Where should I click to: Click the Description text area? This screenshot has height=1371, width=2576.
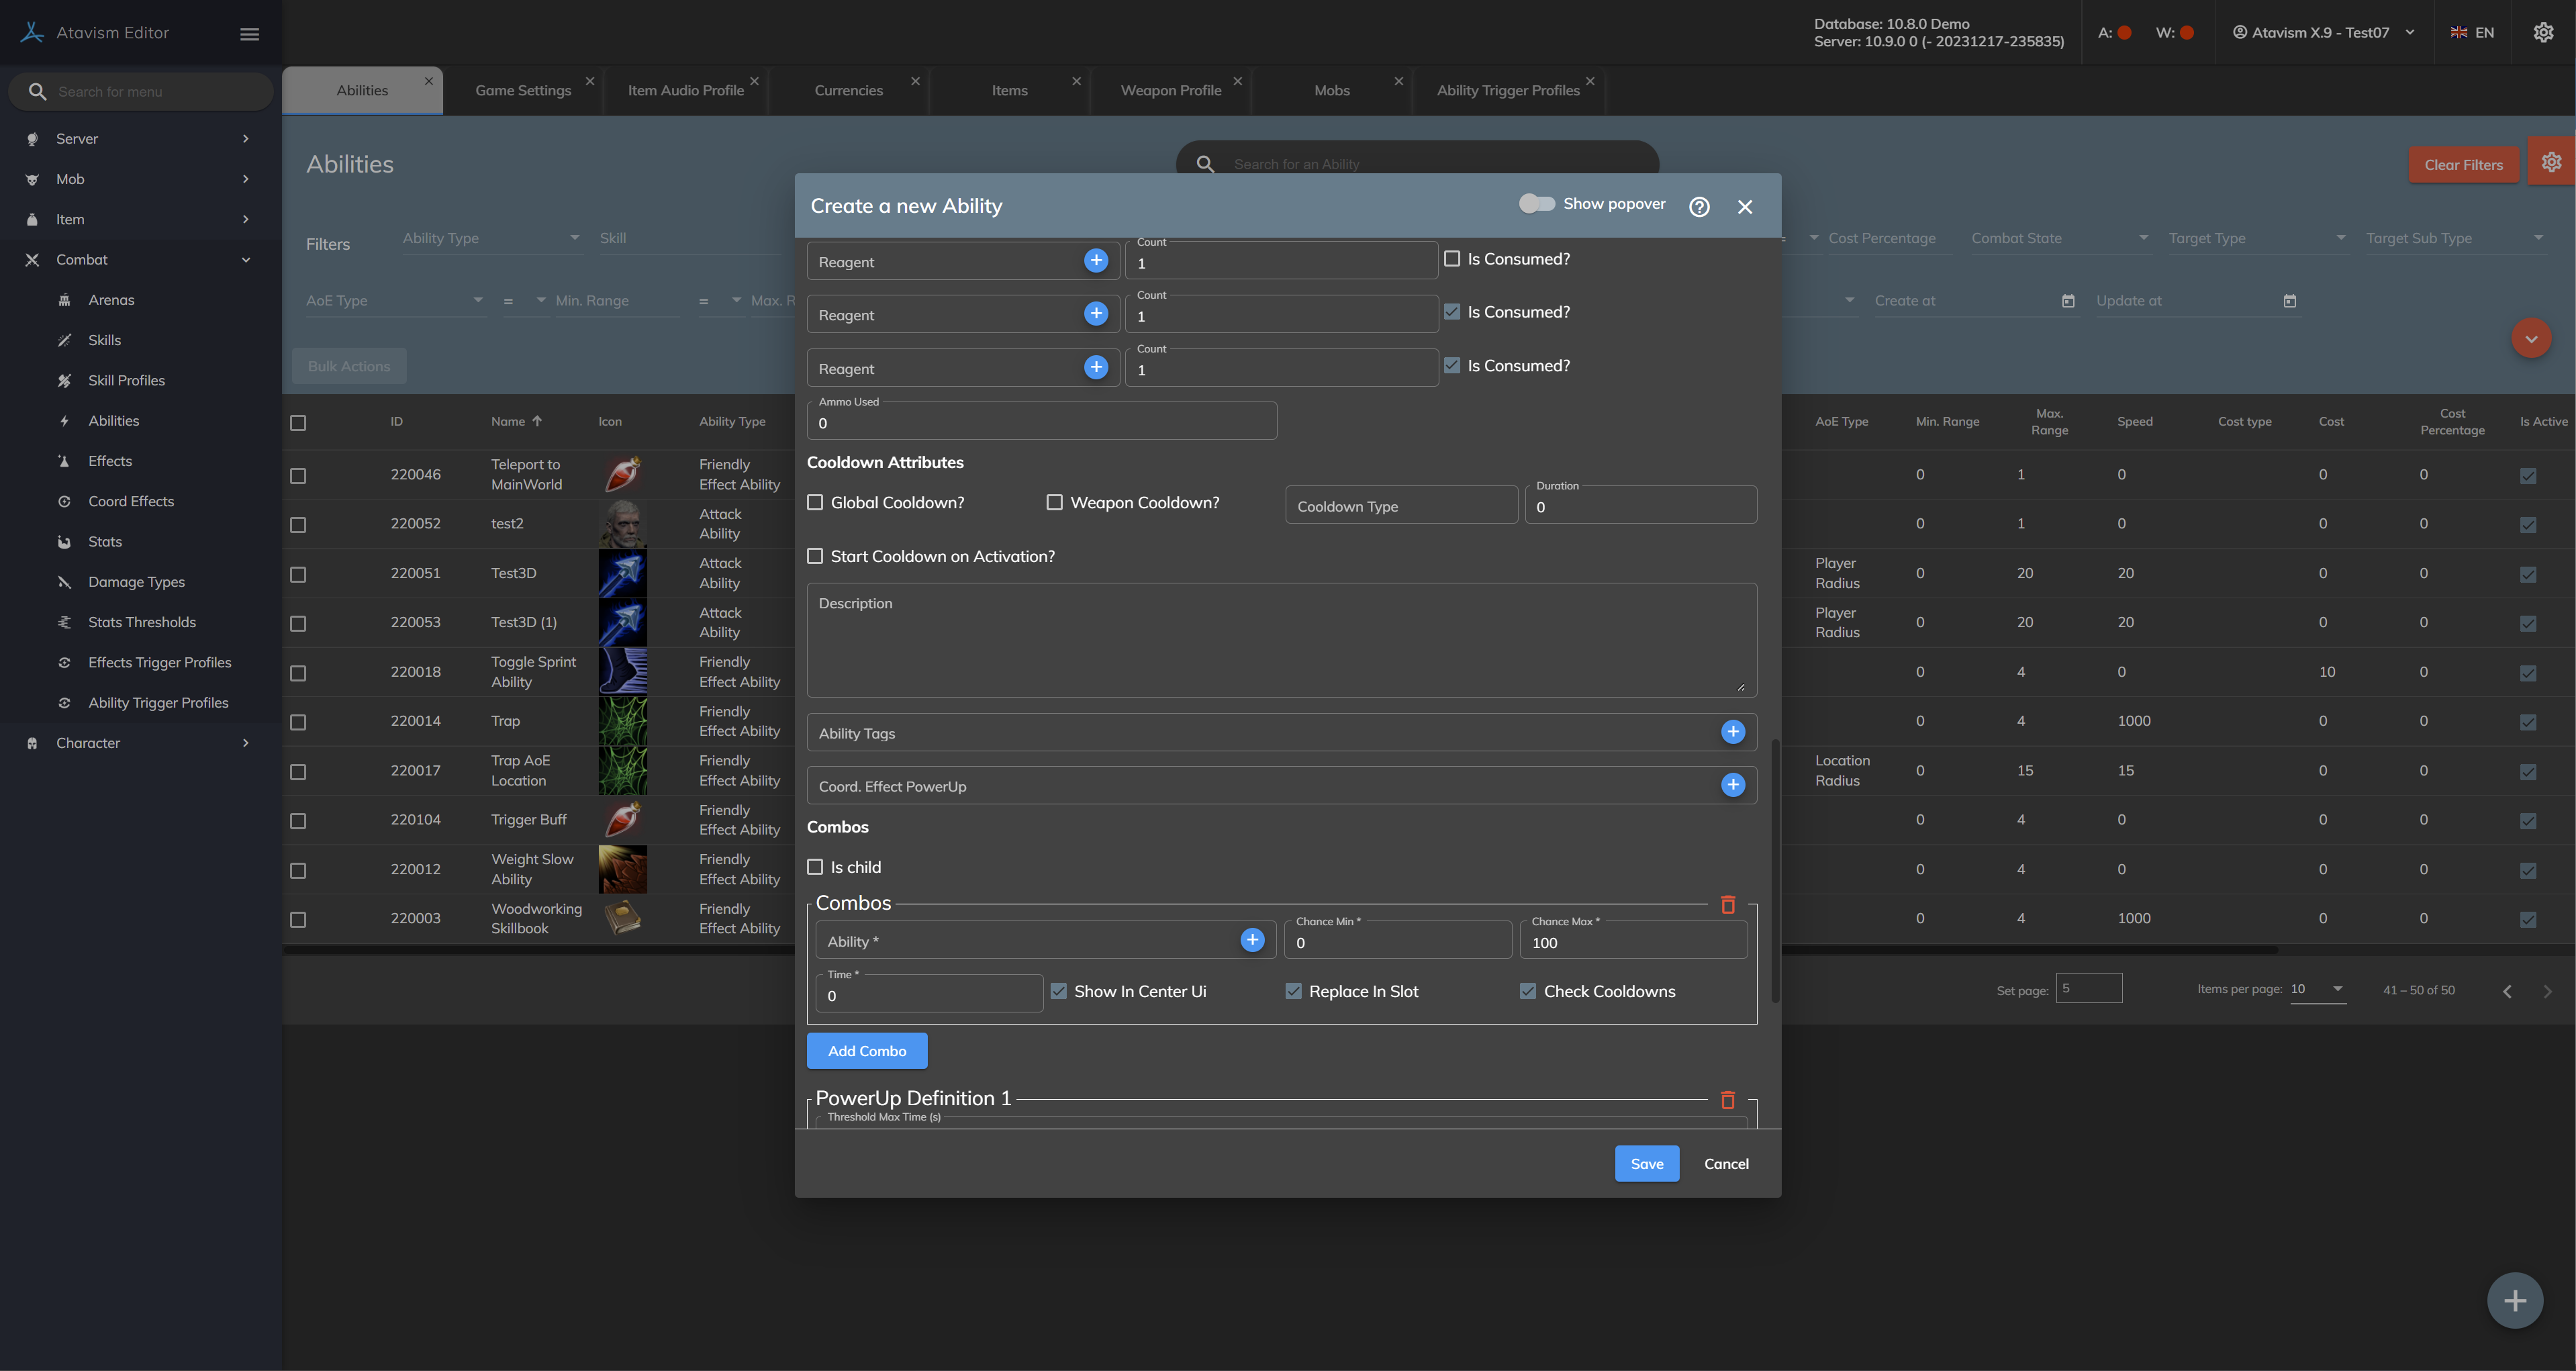pyautogui.click(x=1280, y=640)
